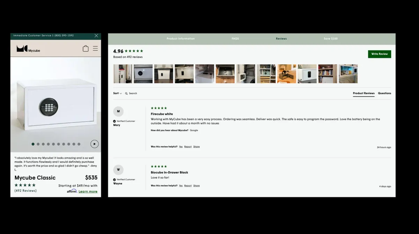Click the review title 'Biocube In-Drawer Black'
Image resolution: width=419 pixels, height=234 pixels.
pyautogui.click(x=169, y=173)
